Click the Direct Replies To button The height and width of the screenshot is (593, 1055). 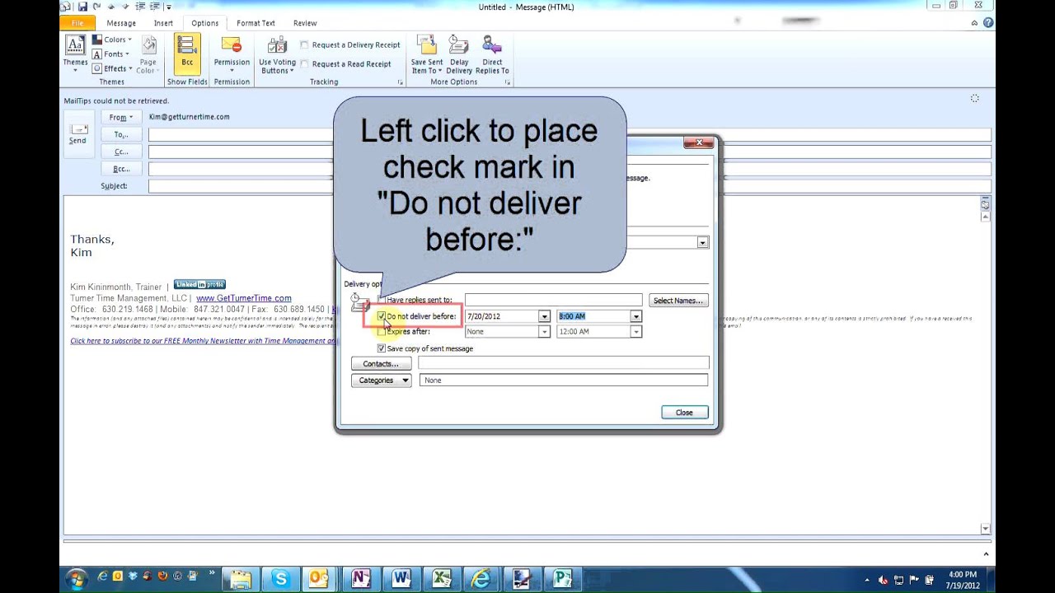pyautogui.click(x=492, y=54)
